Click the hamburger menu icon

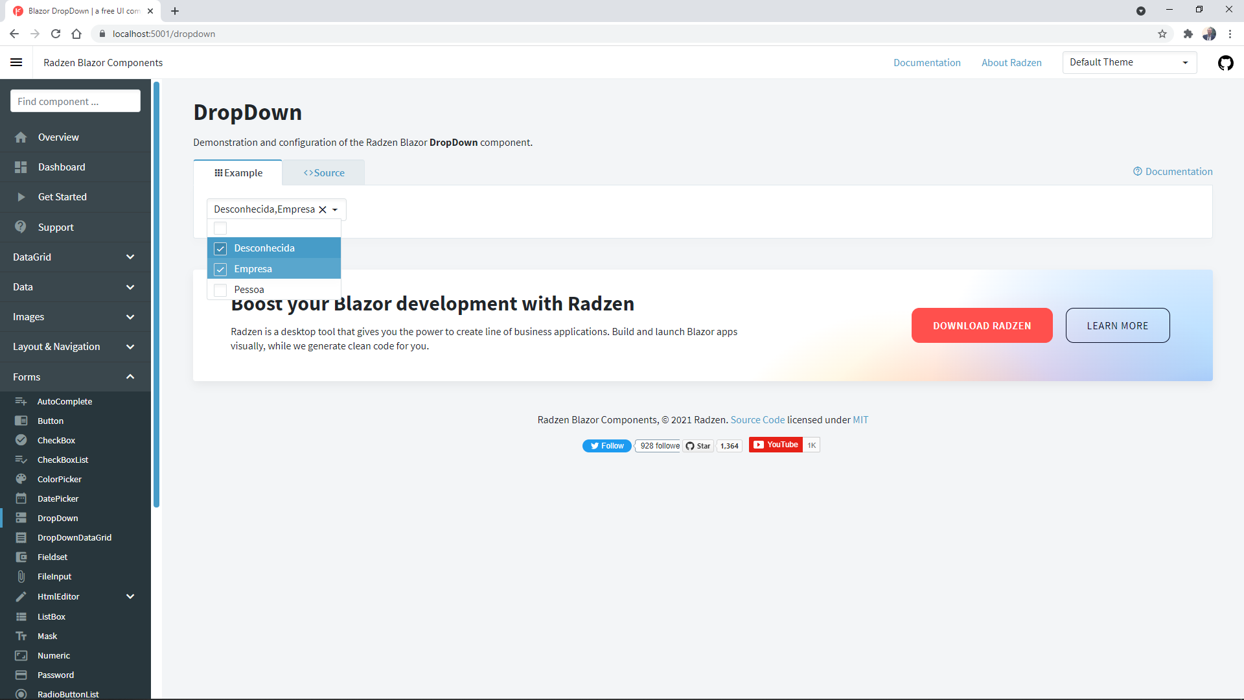point(16,62)
